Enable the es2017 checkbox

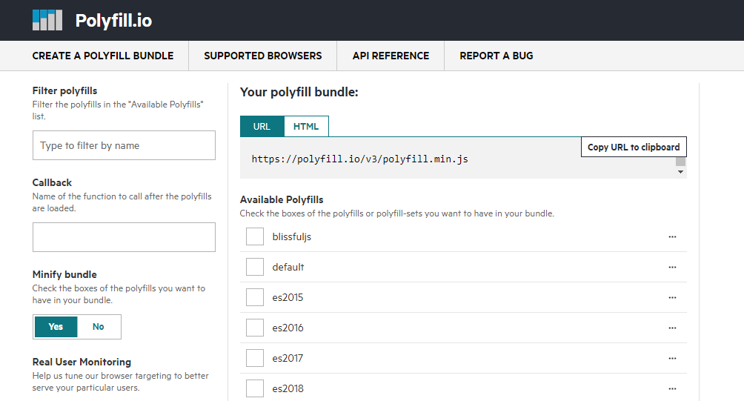[255, 358]
